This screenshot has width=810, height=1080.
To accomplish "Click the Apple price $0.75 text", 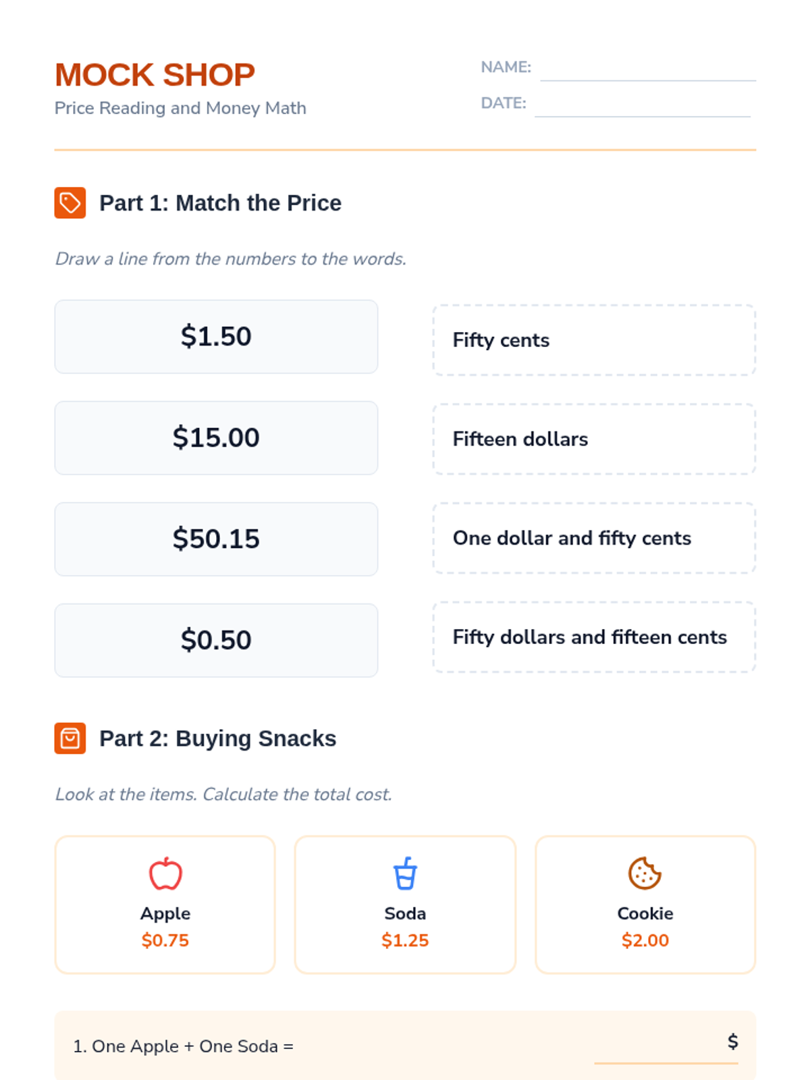I will coord(165,940).
